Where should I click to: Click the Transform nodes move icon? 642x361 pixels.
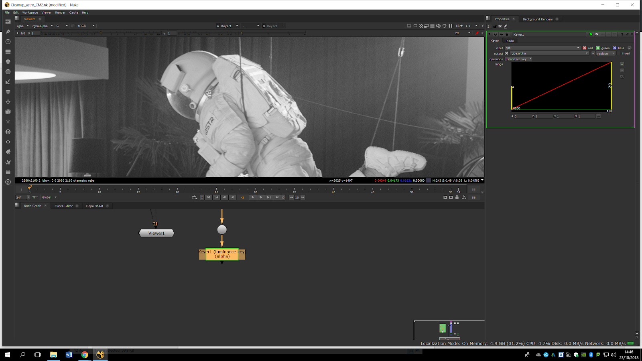8,102
